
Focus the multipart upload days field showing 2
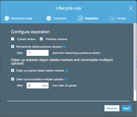37,86
